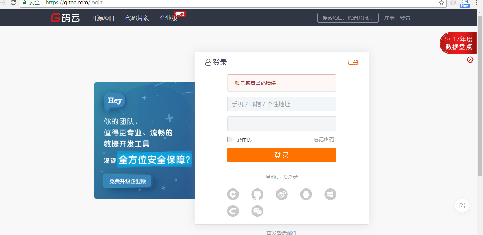Click the orange 登录 button
The width and height of the screenshot is (483, 235).
coord(282,155)
